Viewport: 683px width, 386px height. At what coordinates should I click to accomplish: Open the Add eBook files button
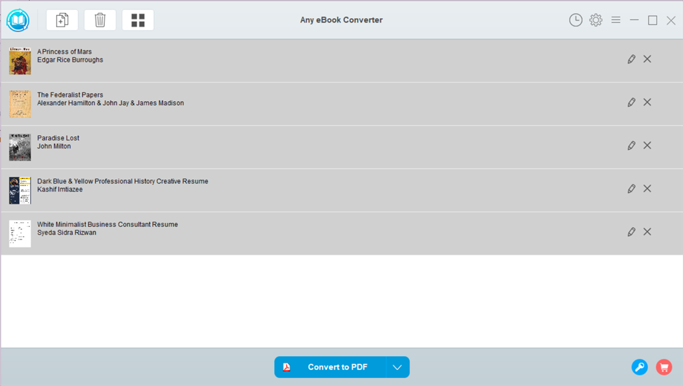point(62,20)
